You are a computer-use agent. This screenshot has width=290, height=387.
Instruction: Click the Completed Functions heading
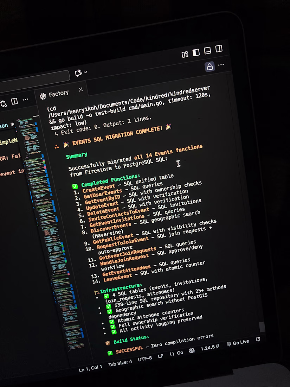point(110,181)
